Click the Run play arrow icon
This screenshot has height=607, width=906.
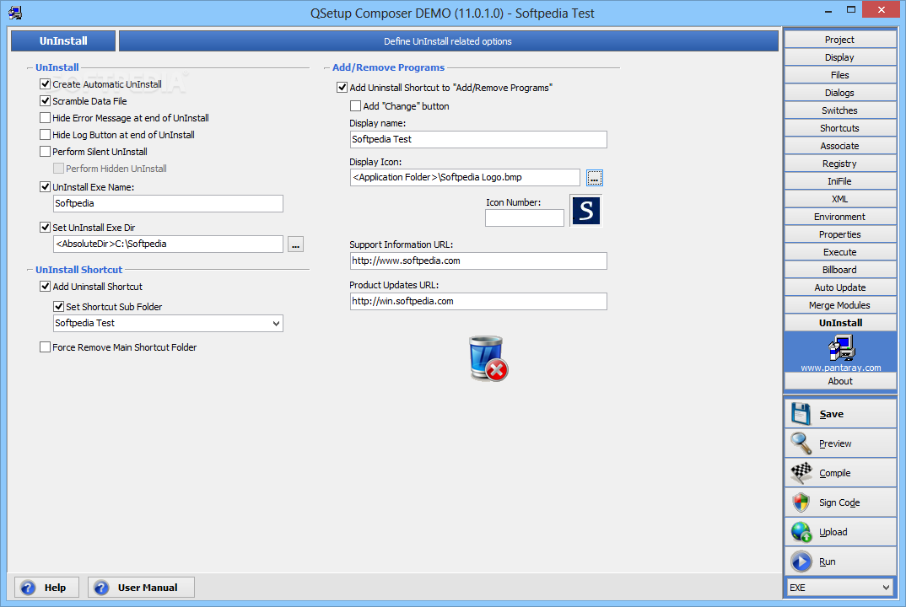tap(801, 561)
